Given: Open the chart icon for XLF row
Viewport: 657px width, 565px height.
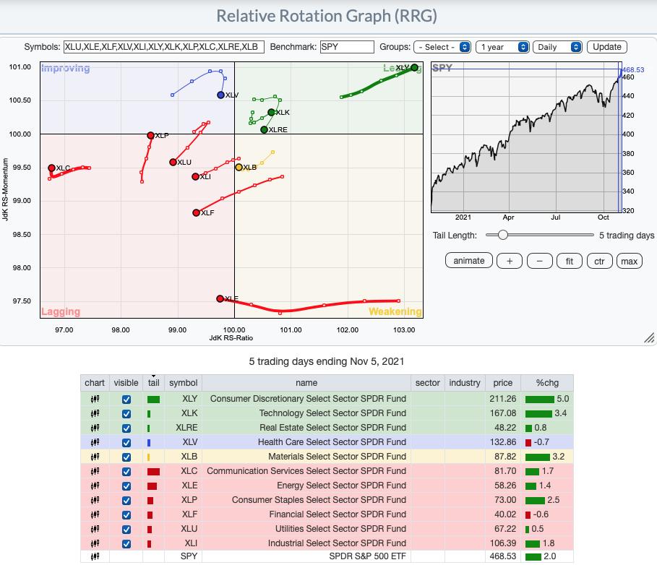Looking at the screenshot, I should pyautogui.click(x=95, y=514).
